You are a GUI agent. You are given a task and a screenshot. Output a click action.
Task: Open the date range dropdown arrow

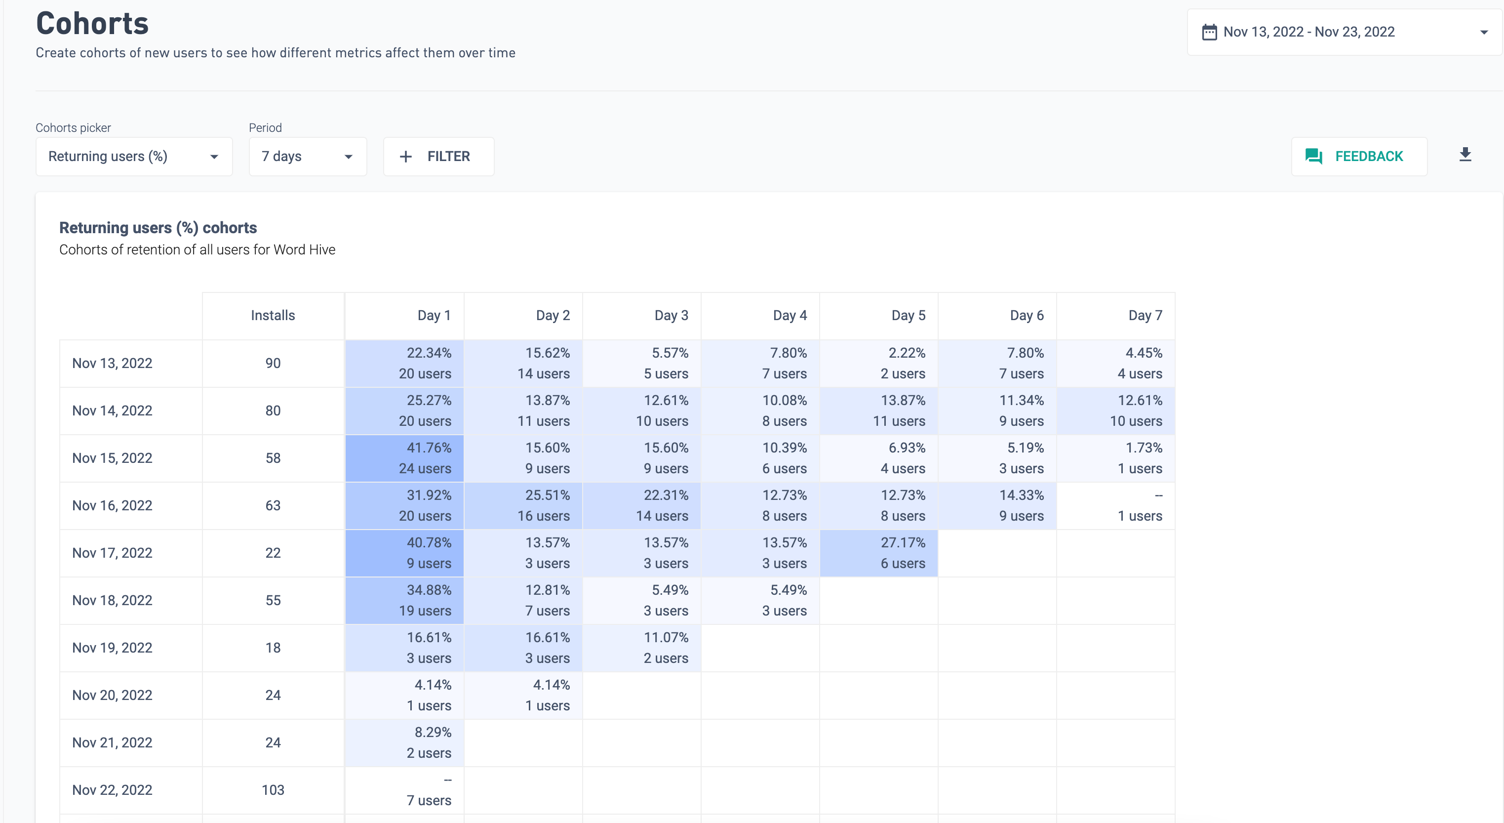point(1484,33)
